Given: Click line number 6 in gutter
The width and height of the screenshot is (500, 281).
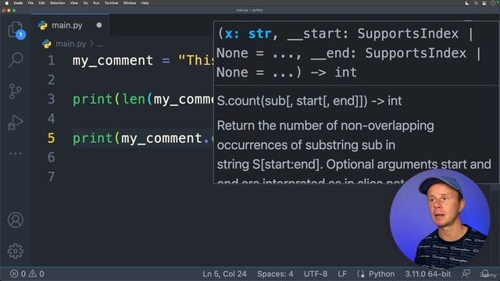Looking at the screenshot, I should [x=52, y=157].
